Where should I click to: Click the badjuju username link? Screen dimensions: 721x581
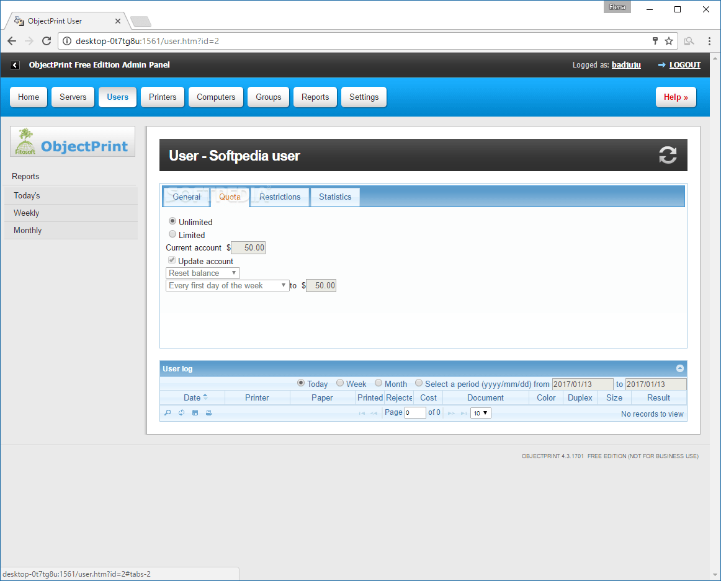coord(626,65)
